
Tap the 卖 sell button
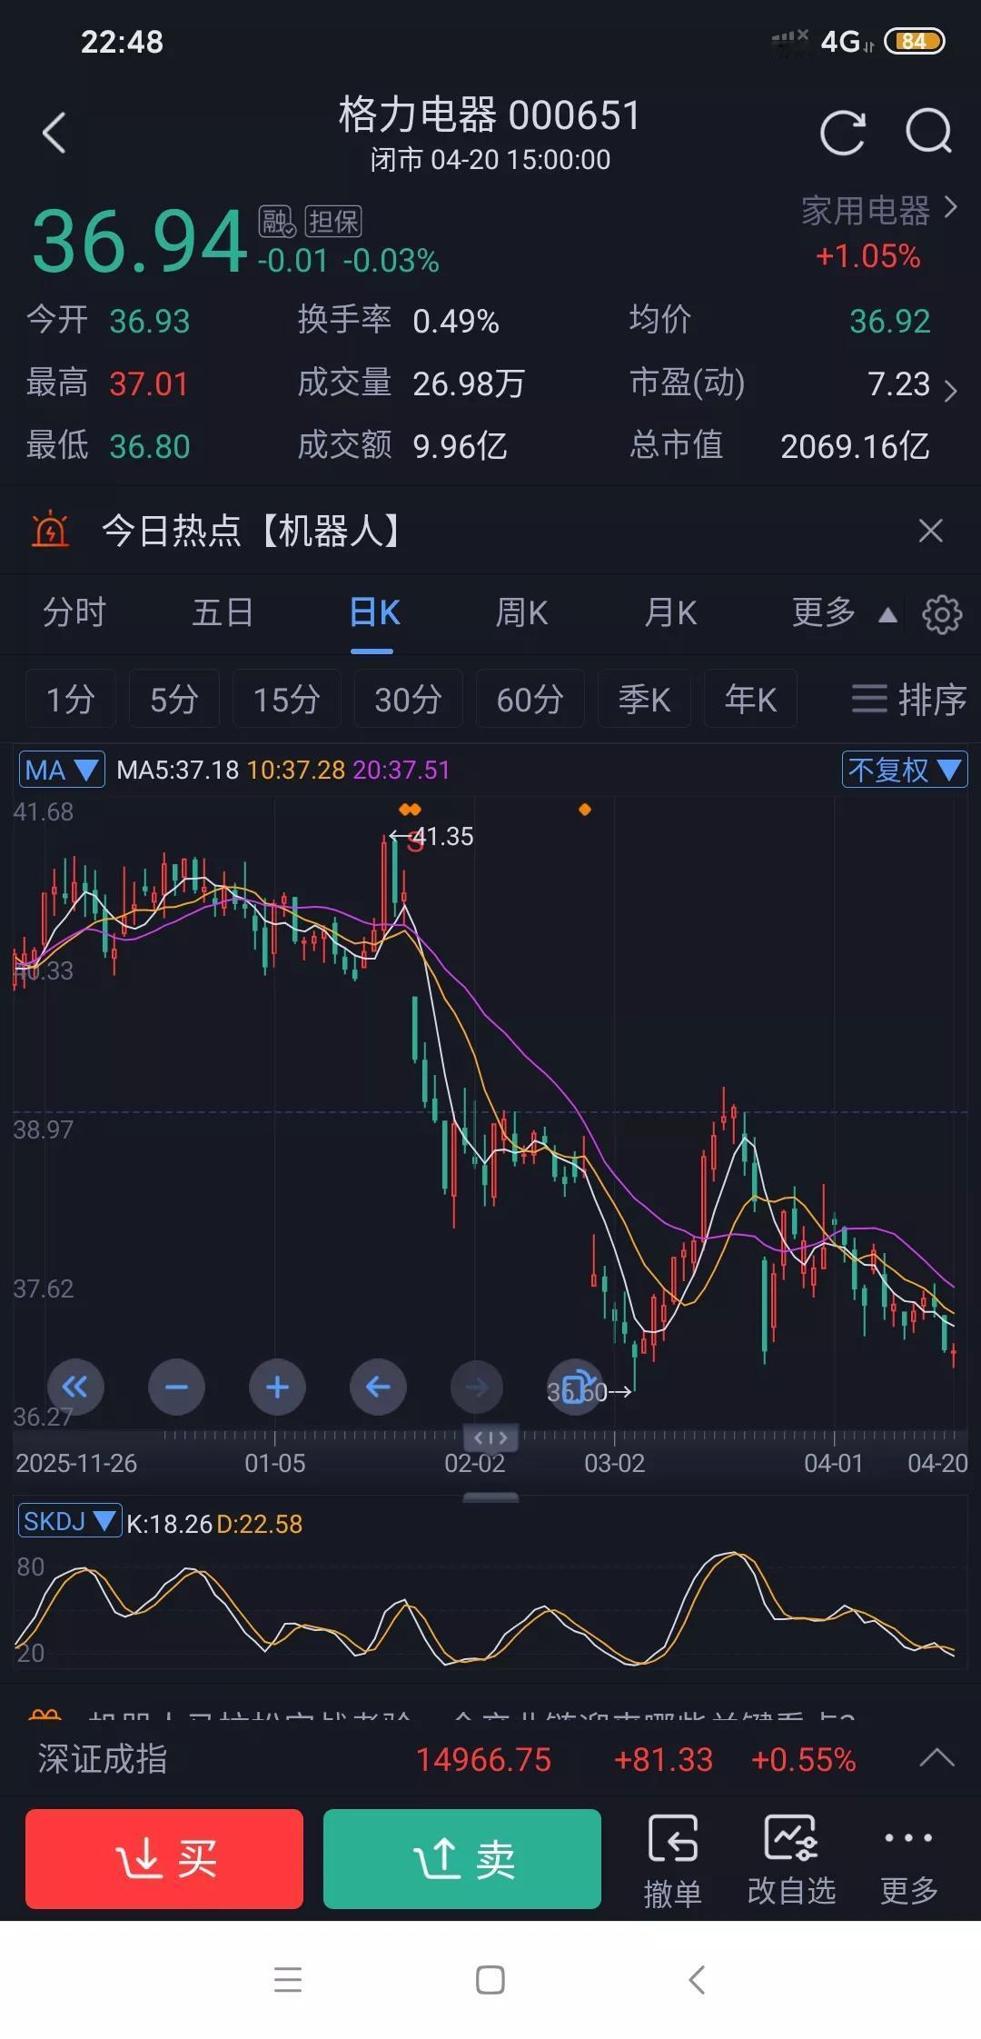tap(462, 1859)
